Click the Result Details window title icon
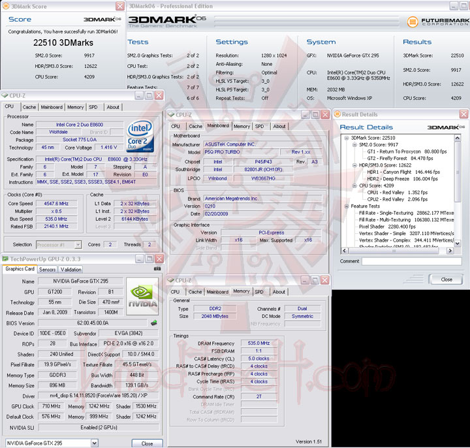This screenshot has width=470, height=448. [337, 114]
